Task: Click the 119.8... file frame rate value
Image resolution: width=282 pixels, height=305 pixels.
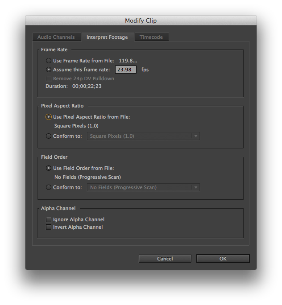Action: point(128,61)
